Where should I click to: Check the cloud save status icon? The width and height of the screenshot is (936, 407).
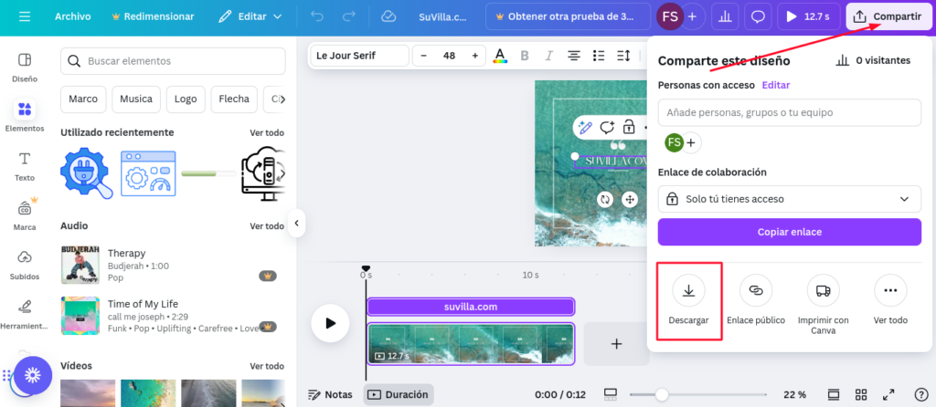388,16
